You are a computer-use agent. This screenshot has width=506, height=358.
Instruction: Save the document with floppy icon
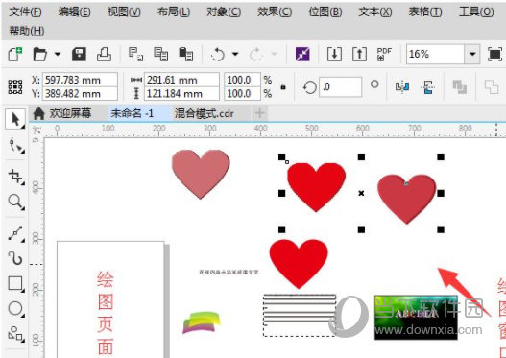(x=79, y=54)
